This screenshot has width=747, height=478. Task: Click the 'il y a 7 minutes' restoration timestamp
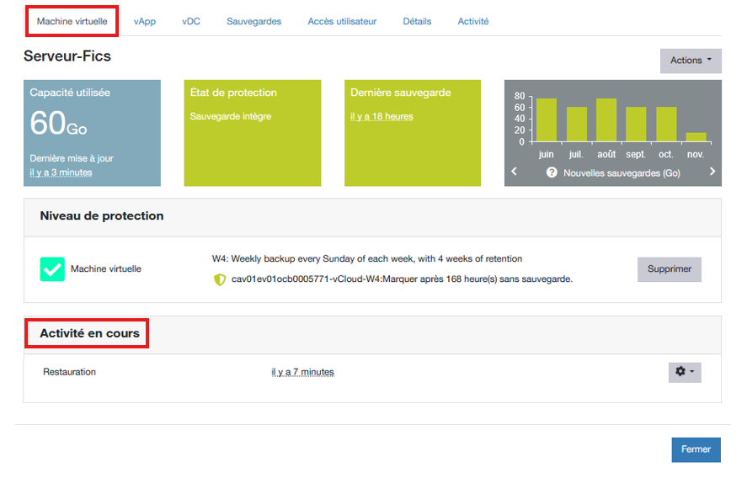pyautogui.click(x=302, y=372)
